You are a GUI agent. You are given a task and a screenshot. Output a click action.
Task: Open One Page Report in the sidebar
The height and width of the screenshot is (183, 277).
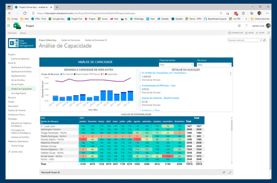(19, 93)
